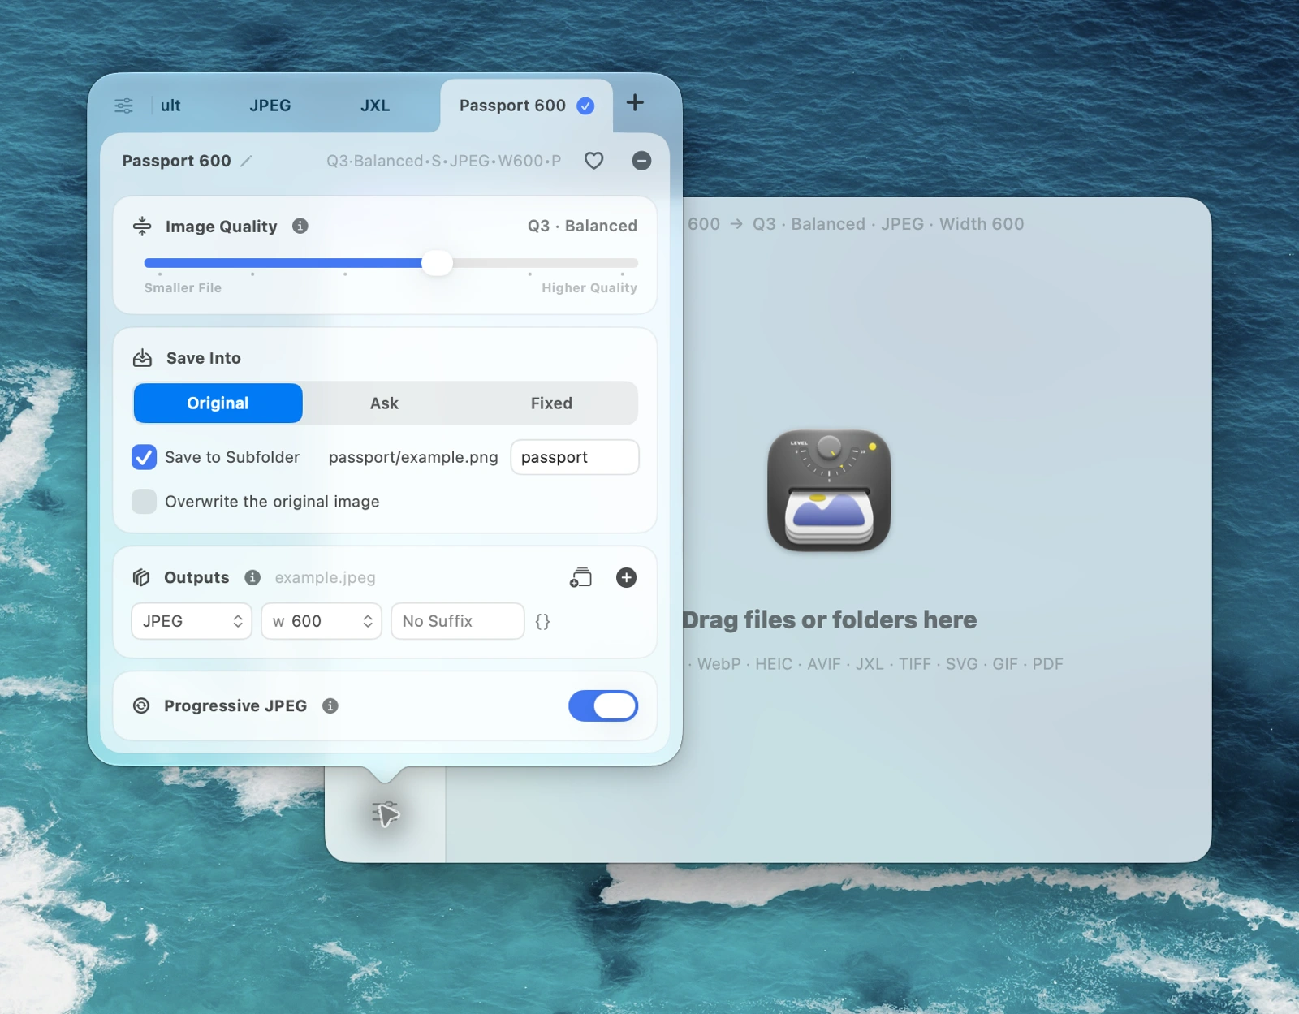Click the Higher Quality label
The height and width of the screenshot is (1014, 1299).
(x=589, y=287)
